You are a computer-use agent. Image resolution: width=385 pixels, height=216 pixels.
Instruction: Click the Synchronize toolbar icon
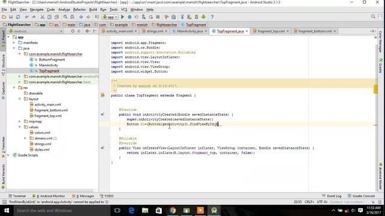[18, 17]
